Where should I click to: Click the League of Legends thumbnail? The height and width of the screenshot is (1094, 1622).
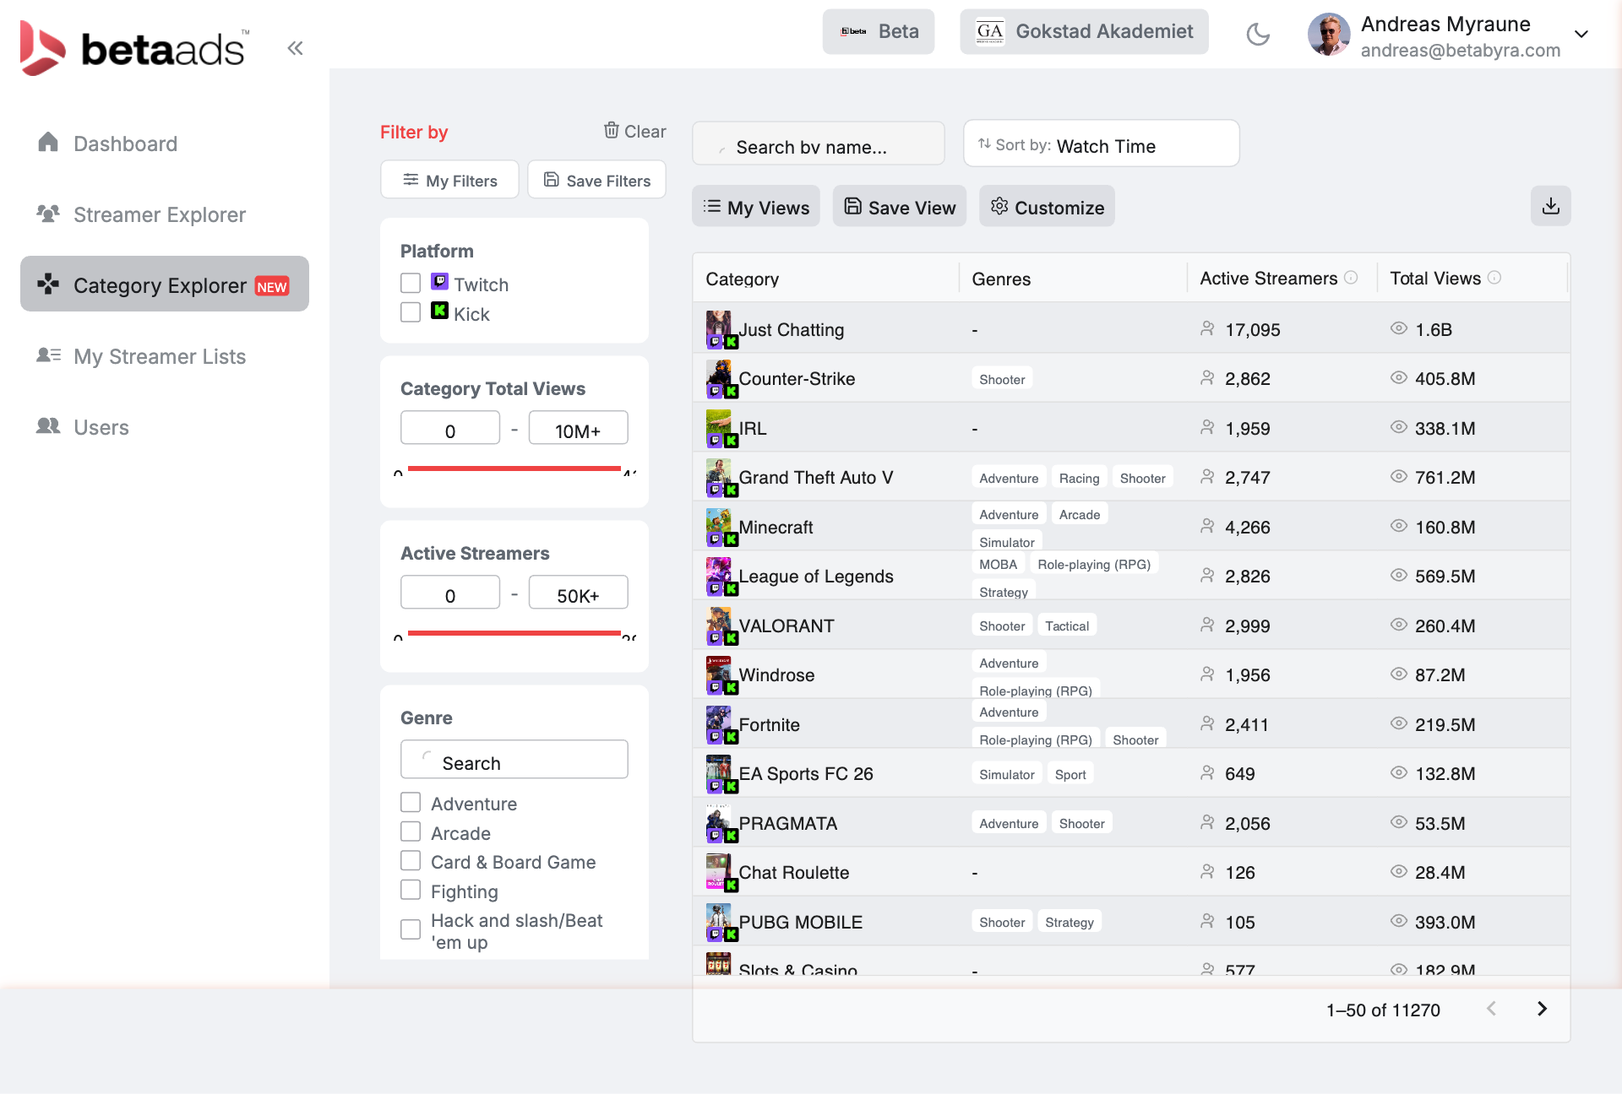(x=719, y=575)
